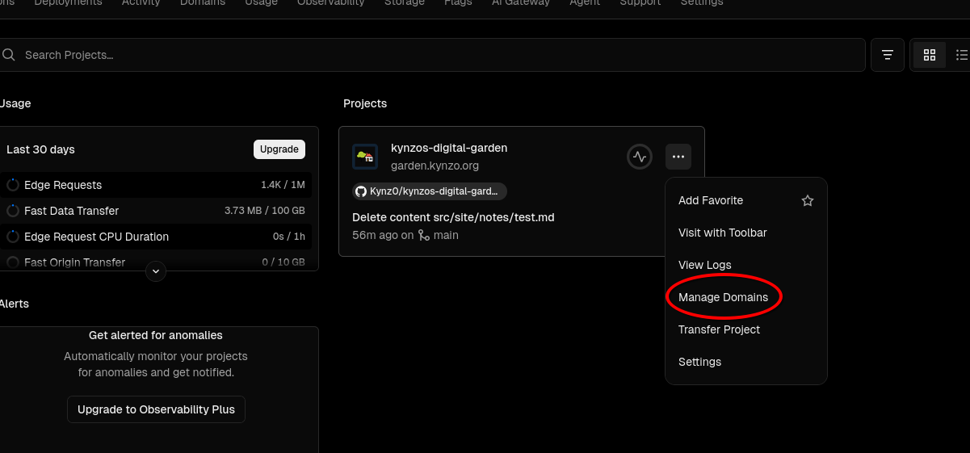Click the Upgrade button in usage panel
The height and width of the screenshot is (453, 970).
(x=279, y=149)
